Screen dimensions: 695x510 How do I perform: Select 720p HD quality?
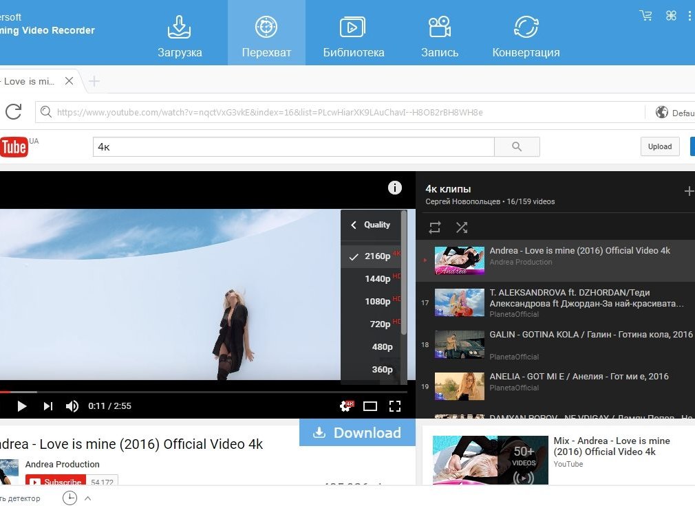[371, 324]
